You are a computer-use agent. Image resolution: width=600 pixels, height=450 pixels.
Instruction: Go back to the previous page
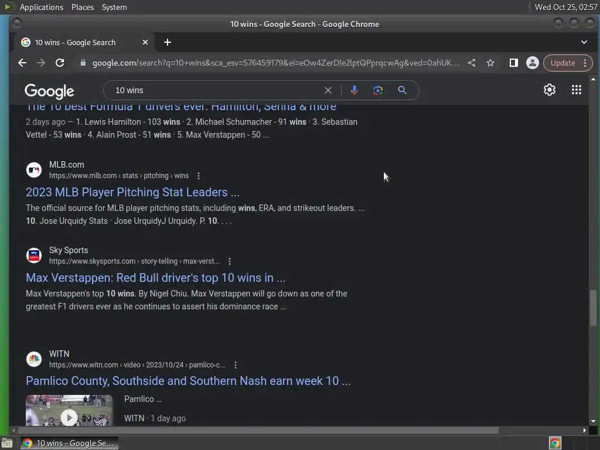pyautogui.click(x=22, y=63)
